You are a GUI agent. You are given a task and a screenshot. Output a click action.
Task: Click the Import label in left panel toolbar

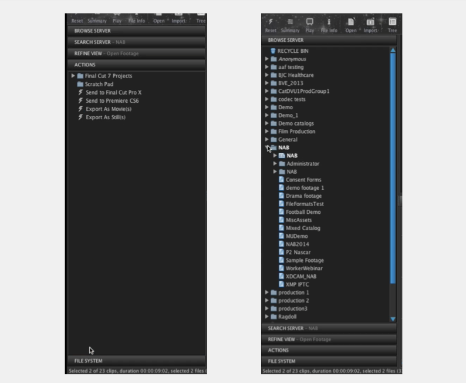[178, 21]
